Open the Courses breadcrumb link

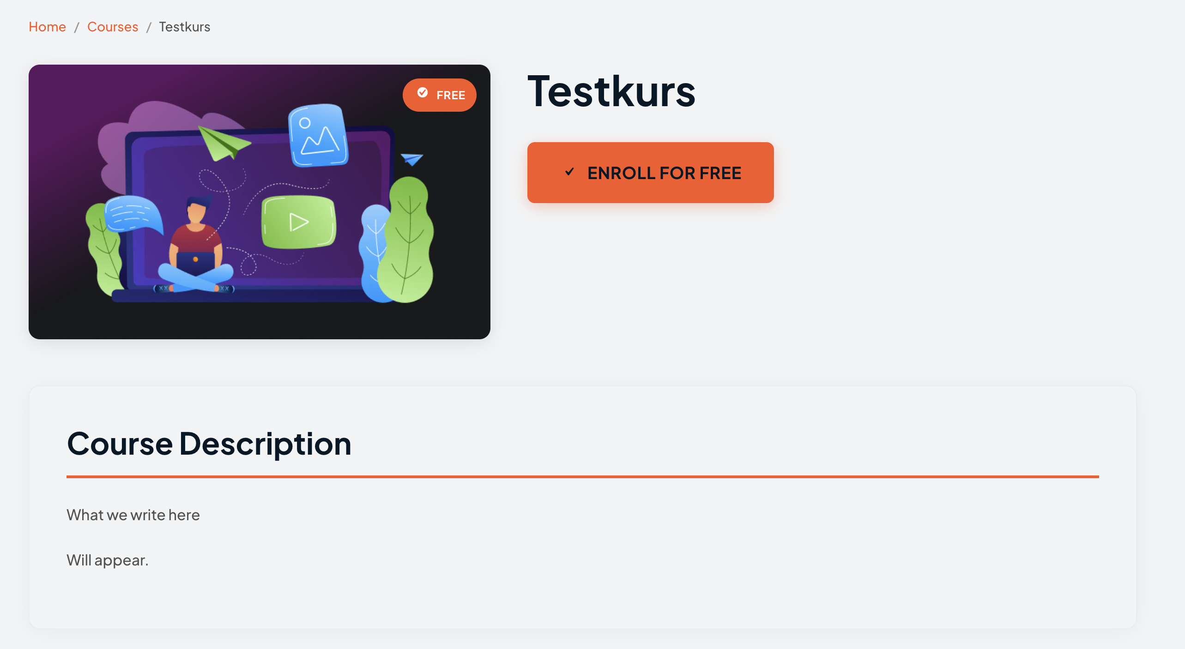click(113, 27)
